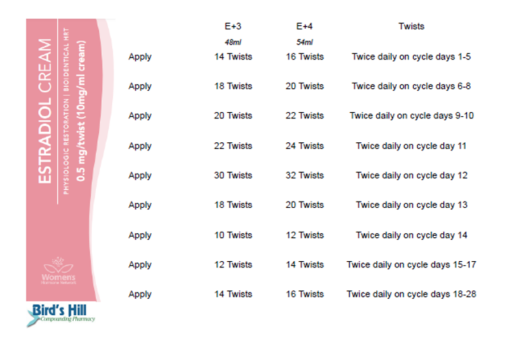The height and width of the screenshot is (350, 528).
Task: Select the 48ml volume label
Action: [233, 42]
